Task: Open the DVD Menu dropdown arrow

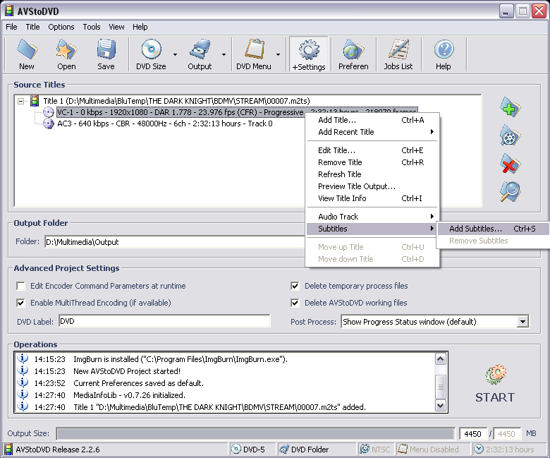Action: (278, 54)
